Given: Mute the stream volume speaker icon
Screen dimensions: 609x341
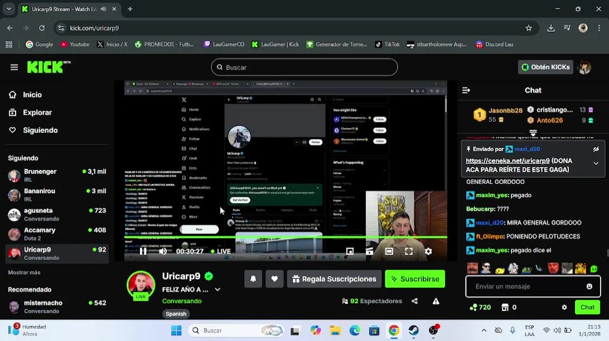Looking at the screenshot, I should point(163,251).
